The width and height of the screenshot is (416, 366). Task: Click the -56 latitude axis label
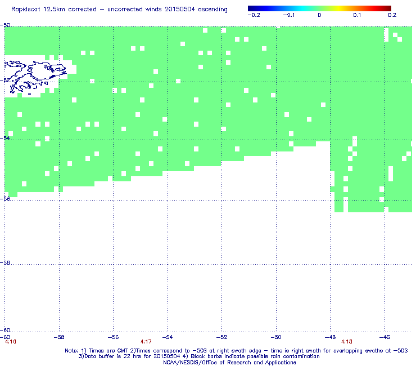pyautogui.click(x=5, y=199)
